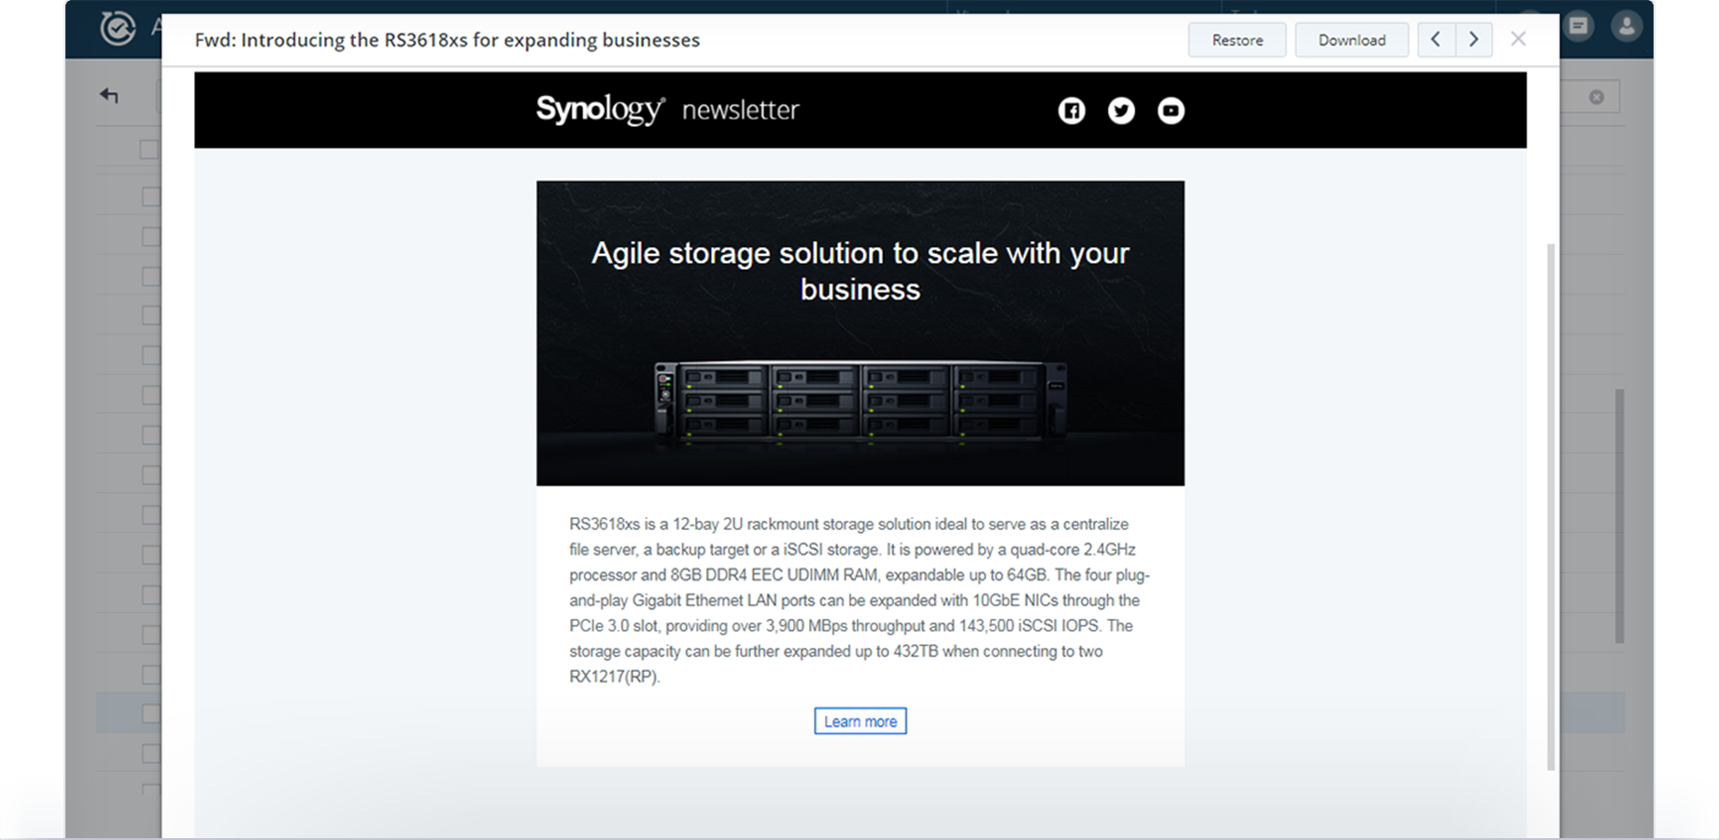The width and height of the screenshot is (1719, 840).
Task: Click the RS3618xs rackmount product image
Action: tap(859, 401)
